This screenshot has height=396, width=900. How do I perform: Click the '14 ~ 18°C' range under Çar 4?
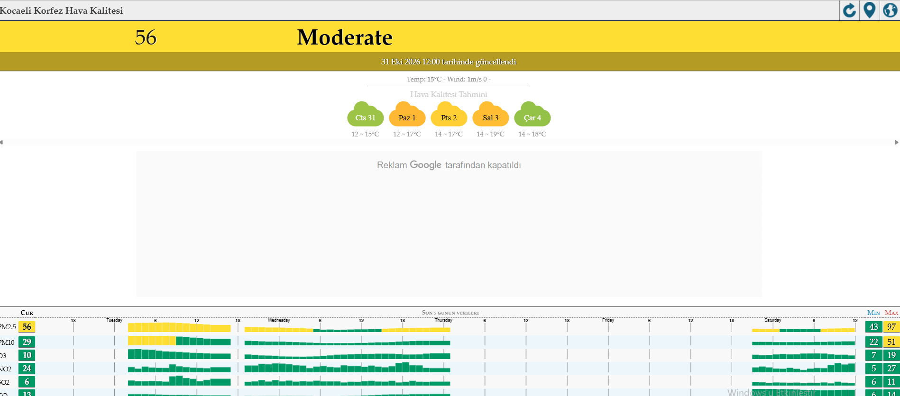tap(532, 134)
